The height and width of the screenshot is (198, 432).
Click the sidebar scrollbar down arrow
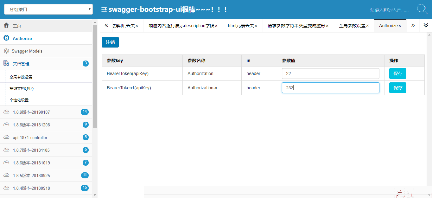pos(95,195)
